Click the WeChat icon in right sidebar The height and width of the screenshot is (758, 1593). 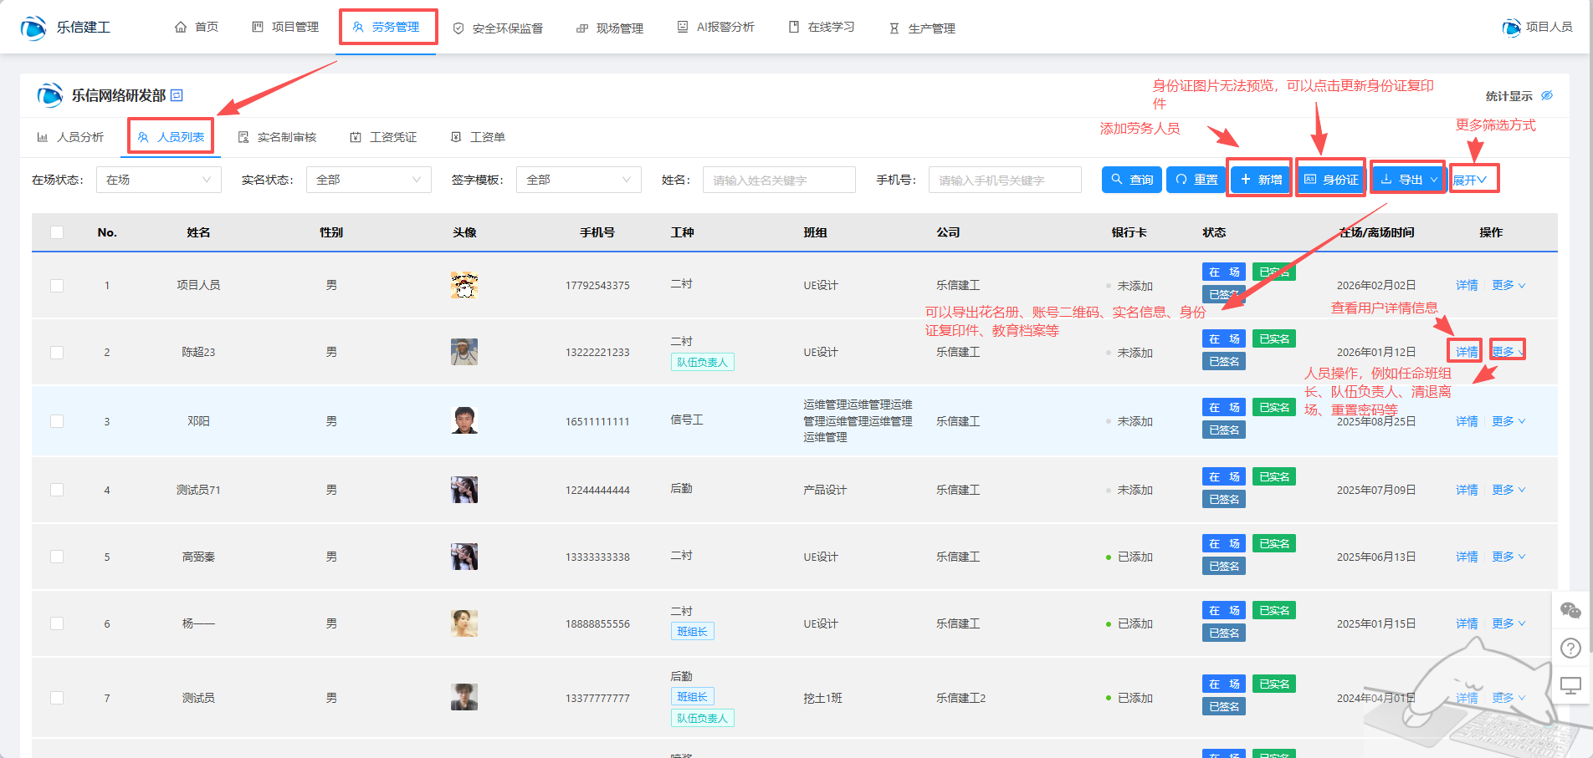tap(1570, 611)
